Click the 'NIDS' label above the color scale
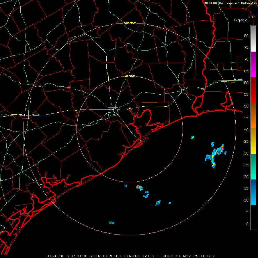 [x=252, y=17]
